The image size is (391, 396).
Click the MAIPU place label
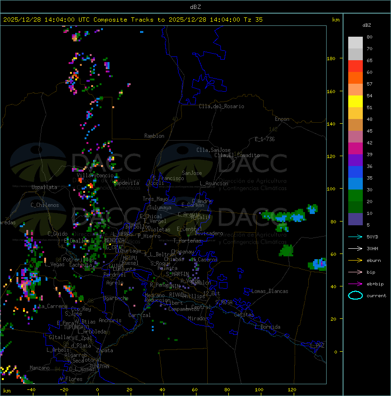[130, 258]
